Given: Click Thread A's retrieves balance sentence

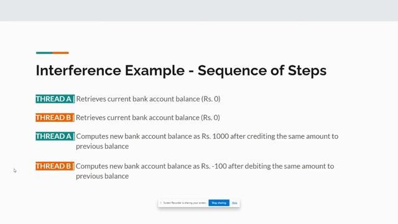Looking at the screenshot, I should (x=148, y=99).
